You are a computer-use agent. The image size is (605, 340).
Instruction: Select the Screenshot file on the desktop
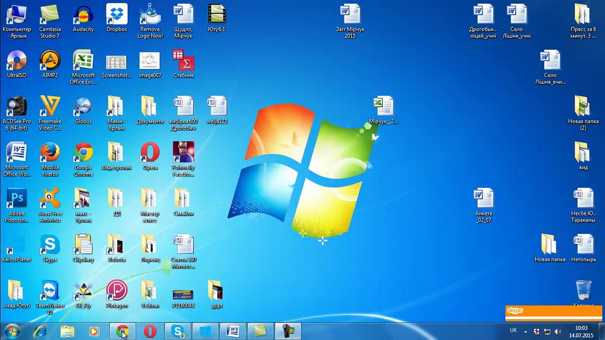[x=117, y=66]
